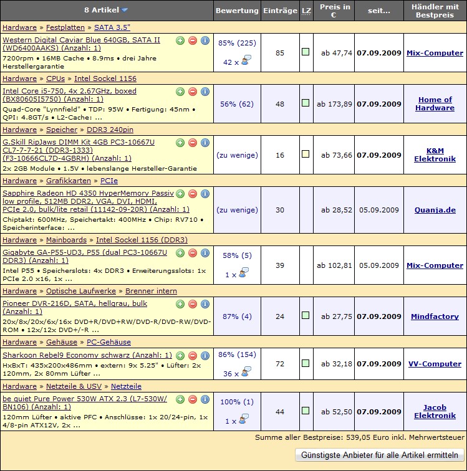Open Festplatten category breadcrumb
The height and width of the screenshot is (471, 467).
click(65, 27)
